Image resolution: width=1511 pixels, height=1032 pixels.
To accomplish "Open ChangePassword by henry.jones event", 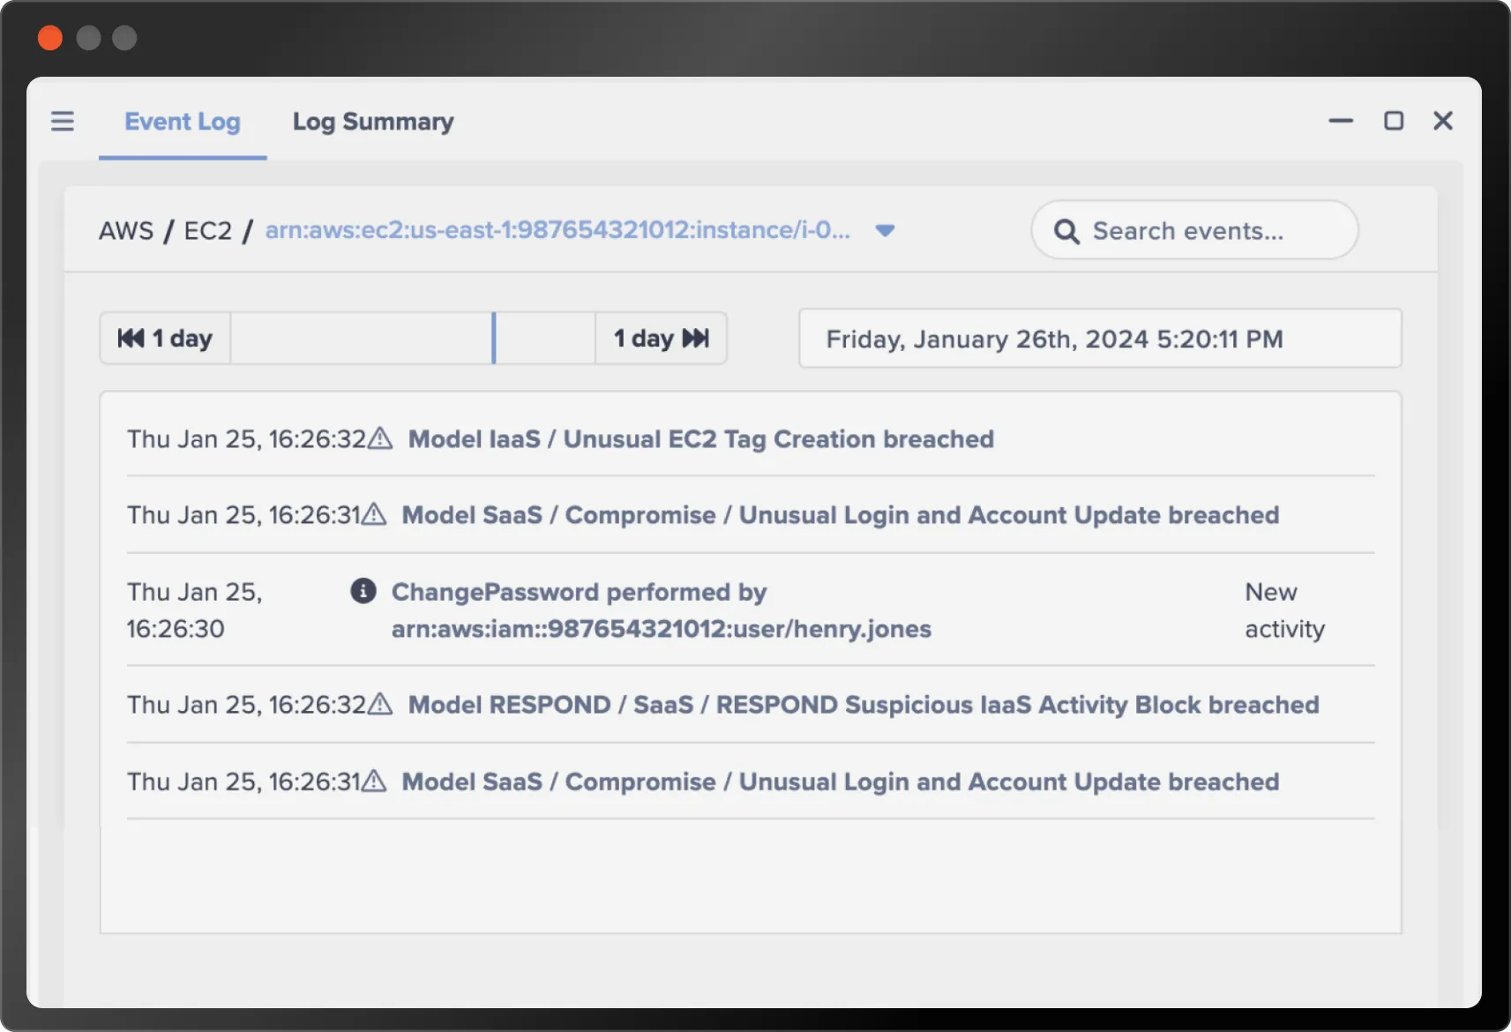I will tap(662, 610).
